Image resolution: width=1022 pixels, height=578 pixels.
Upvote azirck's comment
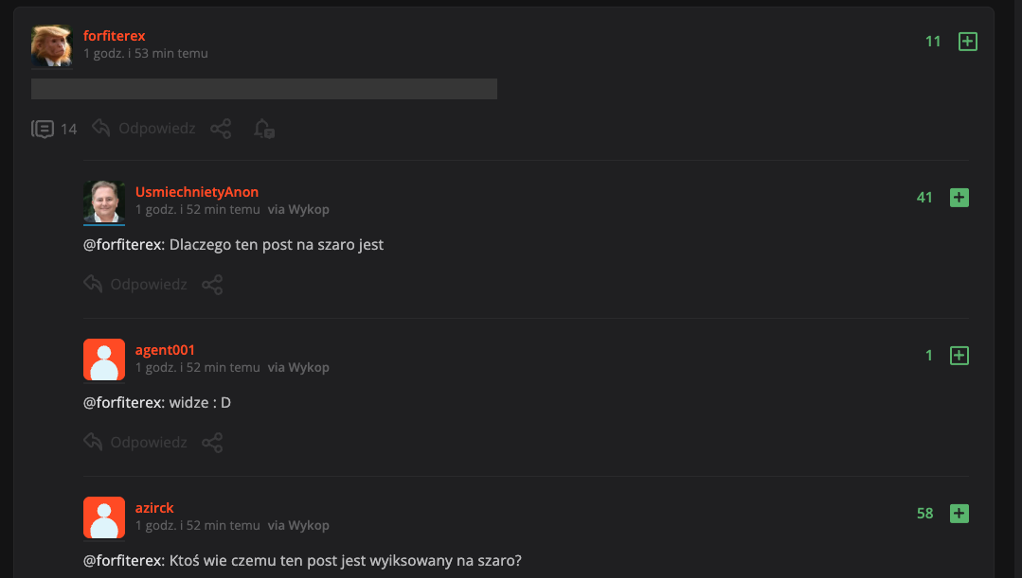tap(959, 514)
